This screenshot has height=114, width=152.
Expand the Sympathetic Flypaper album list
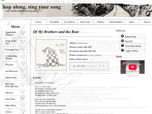(23, 33)
